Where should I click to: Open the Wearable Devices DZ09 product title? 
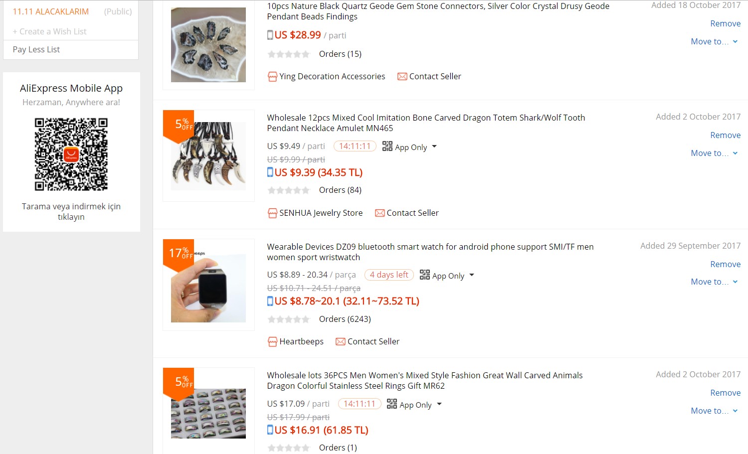[x=430, y=252]
